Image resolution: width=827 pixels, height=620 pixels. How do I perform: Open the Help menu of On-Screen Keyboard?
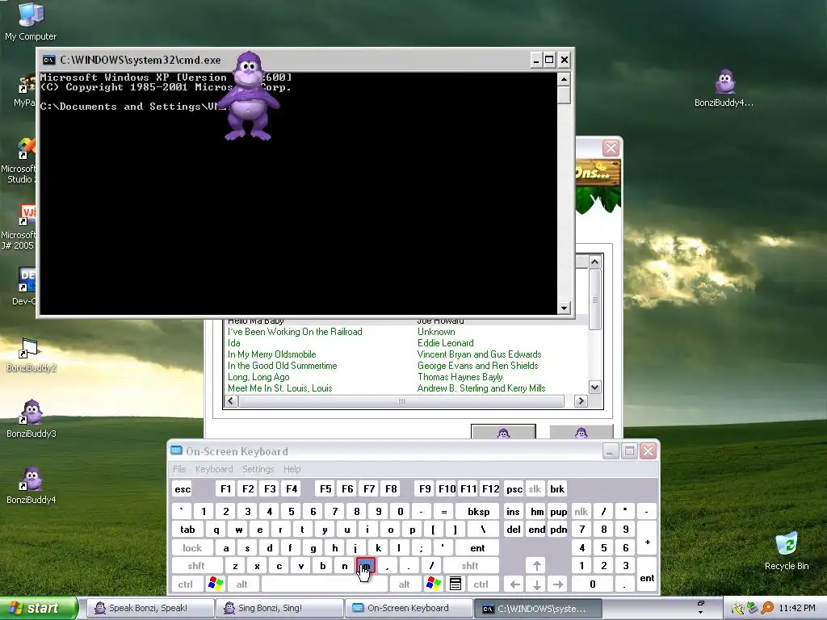tap(292, 469)
